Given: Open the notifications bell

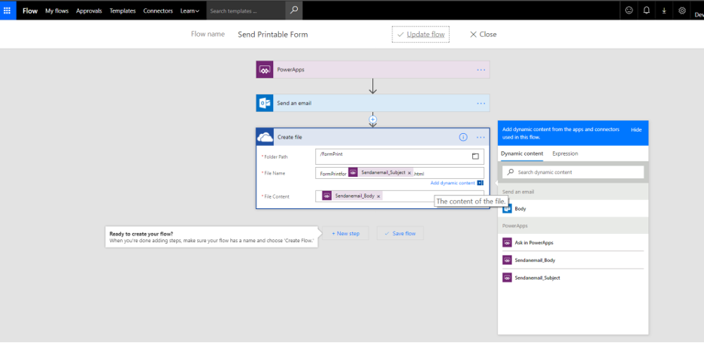Looking at the screenshot, I should pos(647,11).
